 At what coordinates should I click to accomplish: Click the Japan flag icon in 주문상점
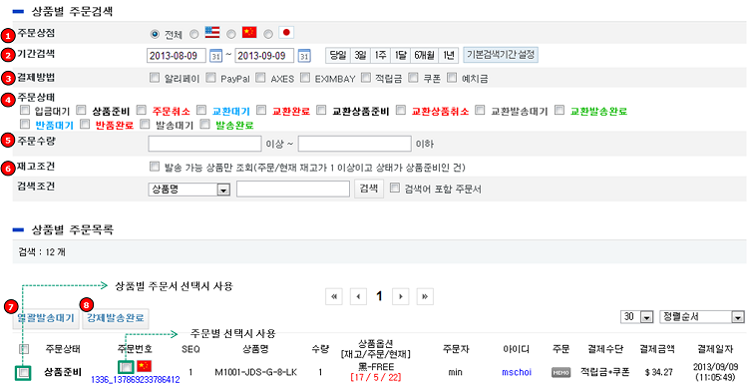[286, 32]
